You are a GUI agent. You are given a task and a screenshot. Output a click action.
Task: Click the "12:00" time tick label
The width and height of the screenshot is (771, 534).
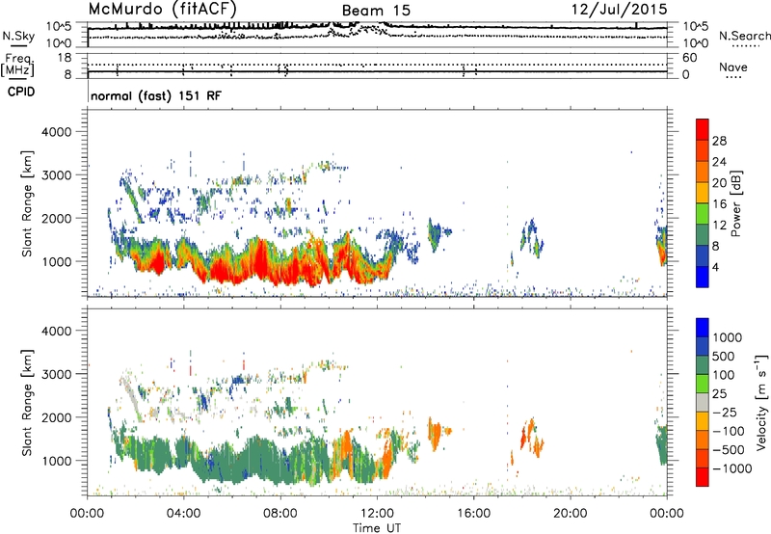377,514
